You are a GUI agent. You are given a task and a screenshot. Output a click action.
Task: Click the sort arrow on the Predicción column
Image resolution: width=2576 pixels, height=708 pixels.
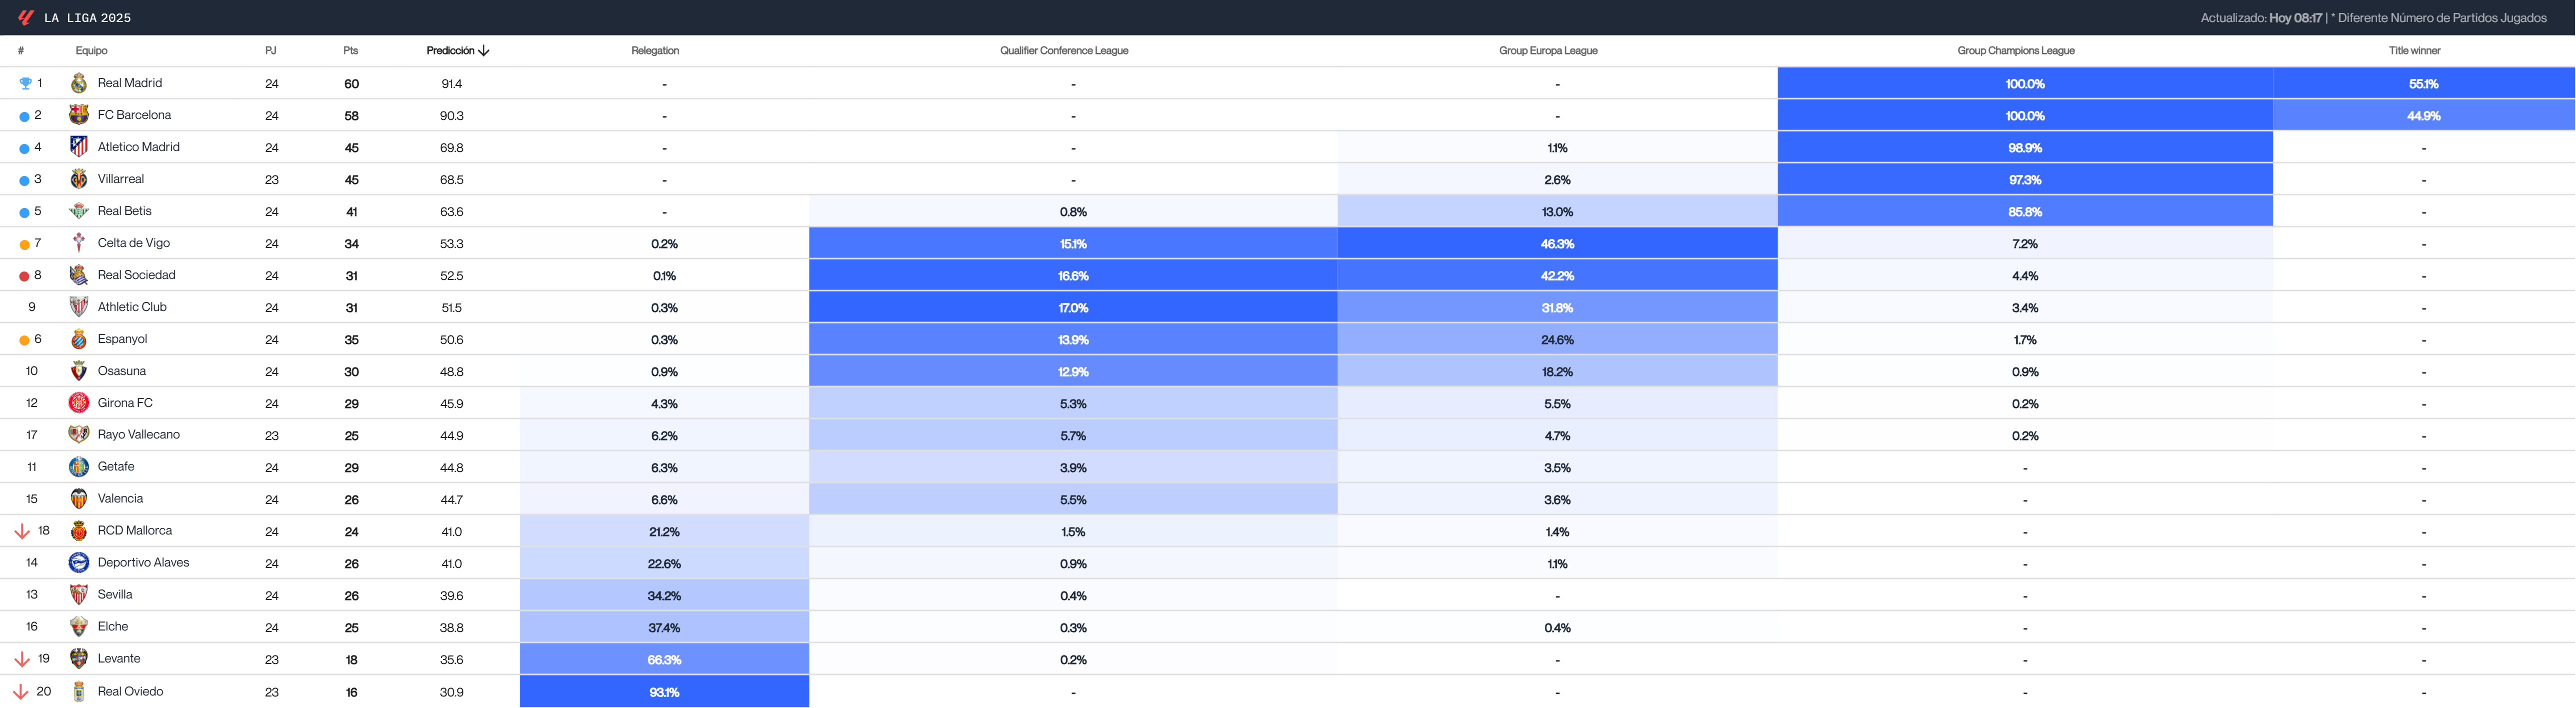485,49
